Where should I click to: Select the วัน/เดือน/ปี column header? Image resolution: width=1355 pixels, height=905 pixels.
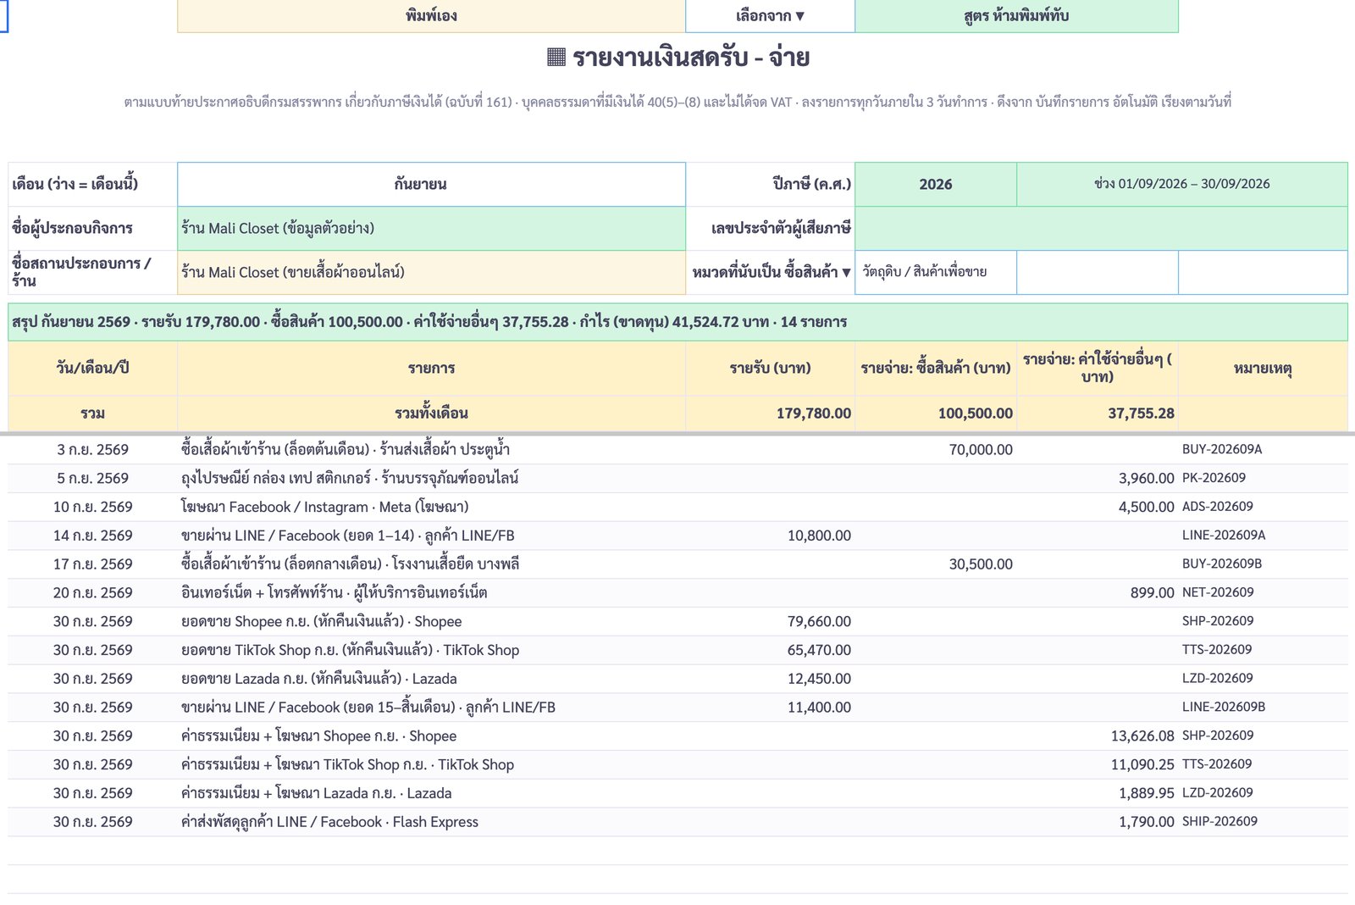point(92,368)
